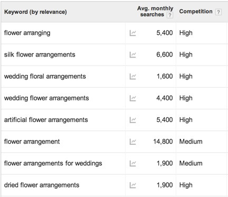Select keyword 'dried flower arrangements'
This screenshot has width=228, height=197.
tap(42, 185)
